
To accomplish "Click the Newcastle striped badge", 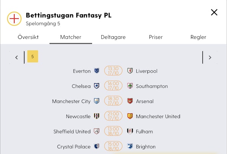I will pyautogui.click(x=96, y=116).
